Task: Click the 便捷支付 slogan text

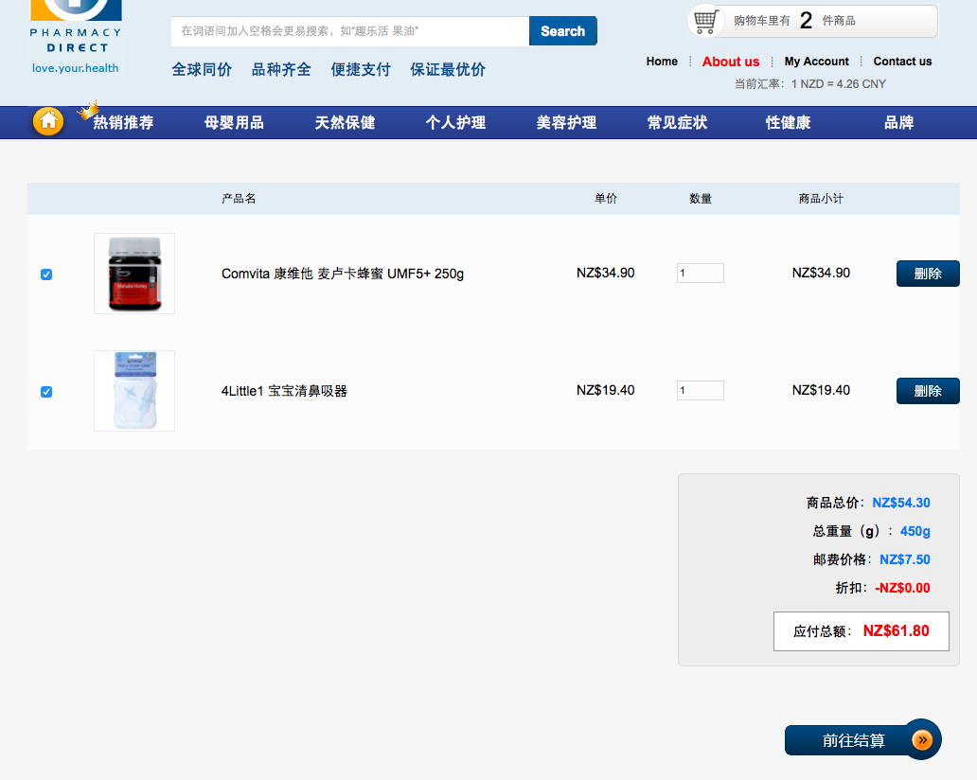Action: [361, 69]
